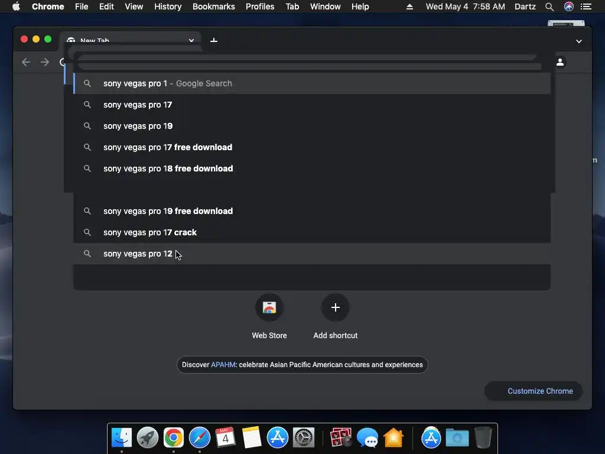Click the Dartz user name in menu bar

(525, 7)
